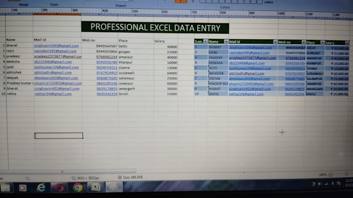Select the salary cell showing 21000

(x=172, y=52)
